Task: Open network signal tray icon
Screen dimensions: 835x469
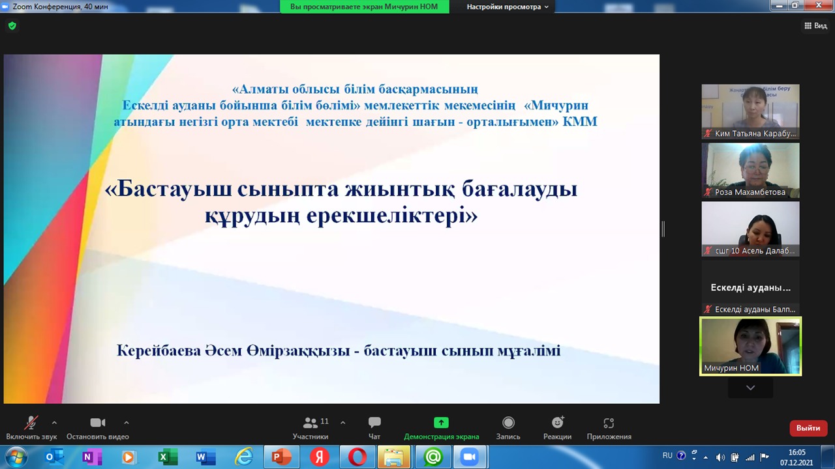Action: pyautogui.click(x=750, y=457)
